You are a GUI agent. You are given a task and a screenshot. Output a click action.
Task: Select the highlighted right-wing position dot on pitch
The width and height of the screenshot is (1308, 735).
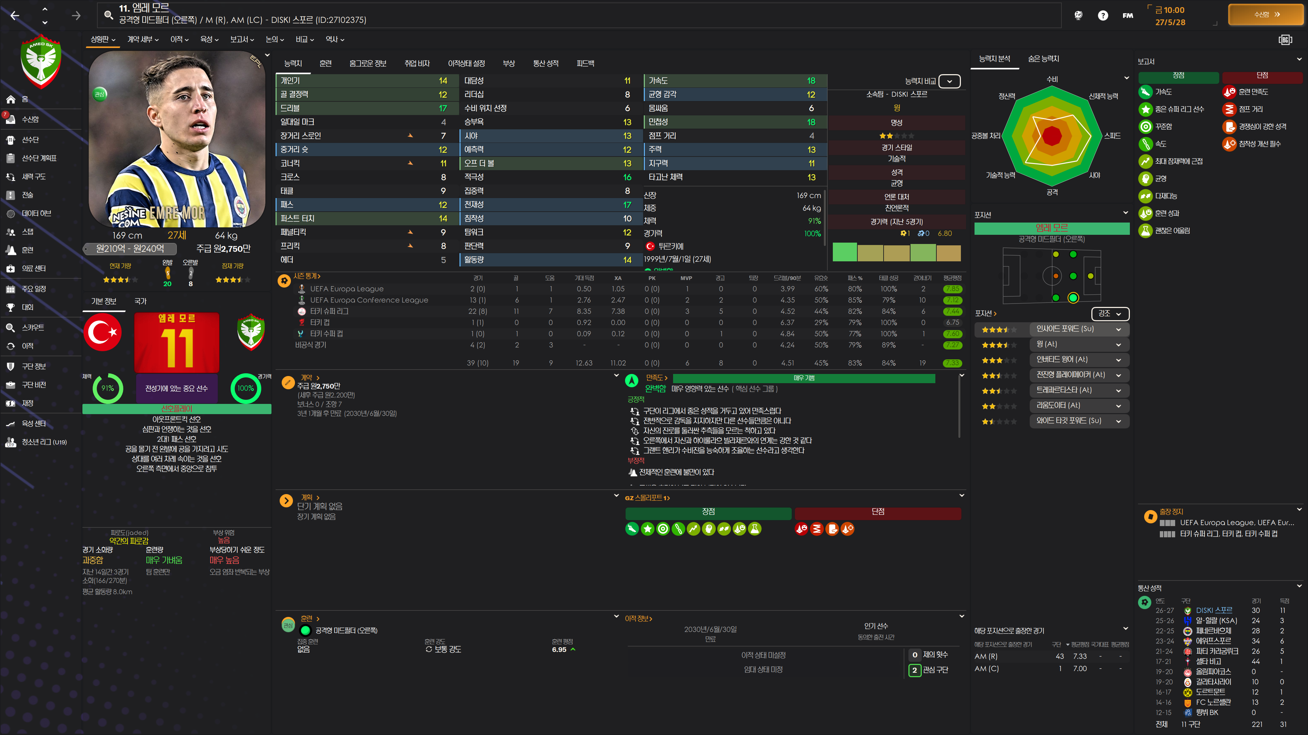(x=1073, y=298)
